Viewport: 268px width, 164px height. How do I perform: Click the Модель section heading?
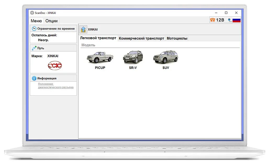pos(88,45)
